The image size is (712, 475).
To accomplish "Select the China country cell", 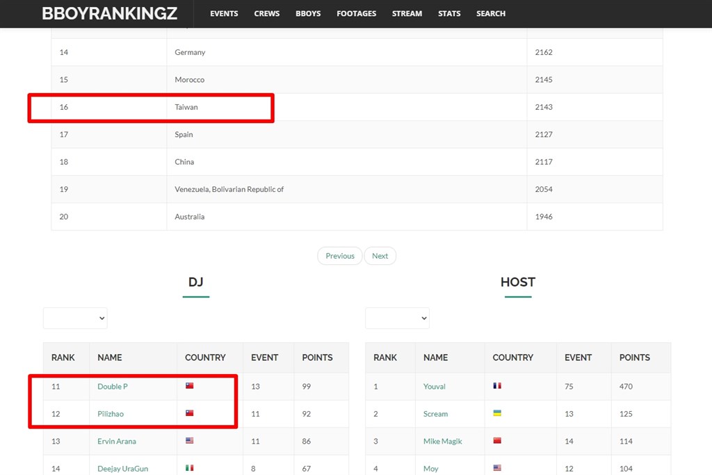I will 346,161.
